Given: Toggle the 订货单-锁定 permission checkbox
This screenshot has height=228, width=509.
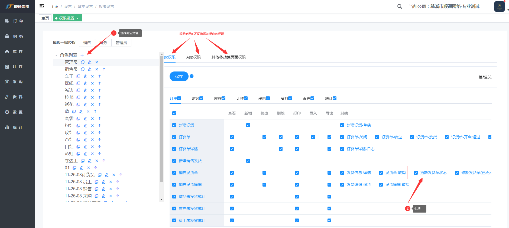Looking at the screenshot, I should (x=377, y=137).
